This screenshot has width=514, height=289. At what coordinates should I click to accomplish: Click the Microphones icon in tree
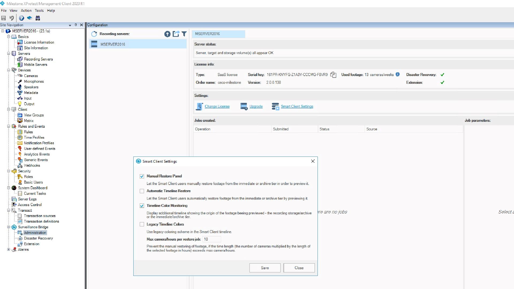tap(20, 81)
